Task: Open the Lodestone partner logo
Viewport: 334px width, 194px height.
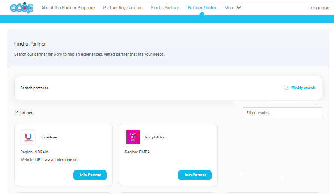Action: click(x=28, y=137)
